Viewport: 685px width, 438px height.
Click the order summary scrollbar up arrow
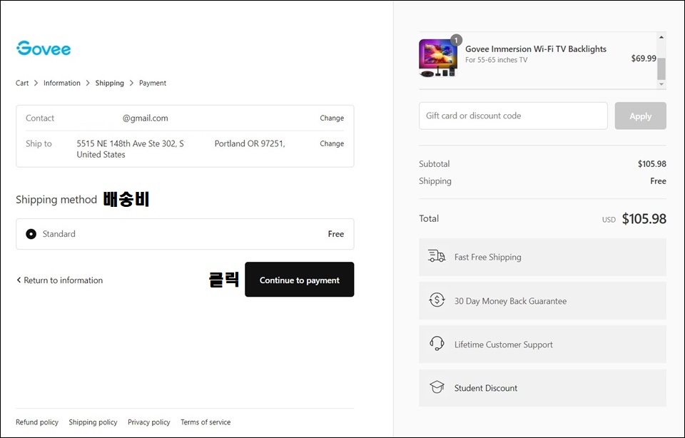coord(661,37)
